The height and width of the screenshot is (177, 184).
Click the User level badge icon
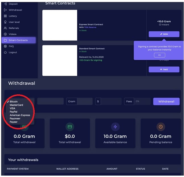click(5, 22)
